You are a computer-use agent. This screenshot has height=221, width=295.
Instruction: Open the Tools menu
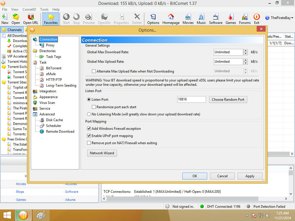[44, 9]
